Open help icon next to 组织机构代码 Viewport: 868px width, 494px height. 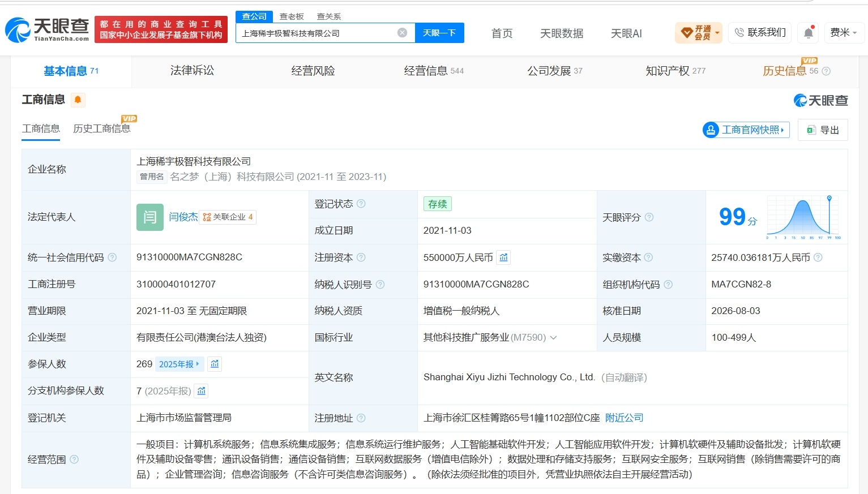tap(668, 285)
